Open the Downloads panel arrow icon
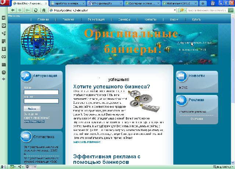The width and height of the screenshot is (235, 169). (x=3, y=49)
